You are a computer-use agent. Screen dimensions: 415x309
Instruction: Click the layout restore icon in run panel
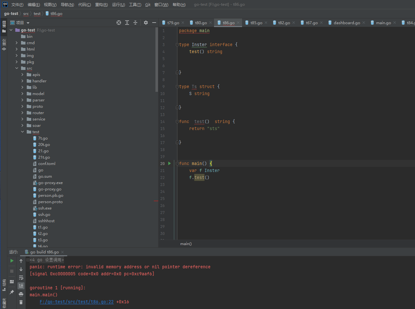(12, 282)
